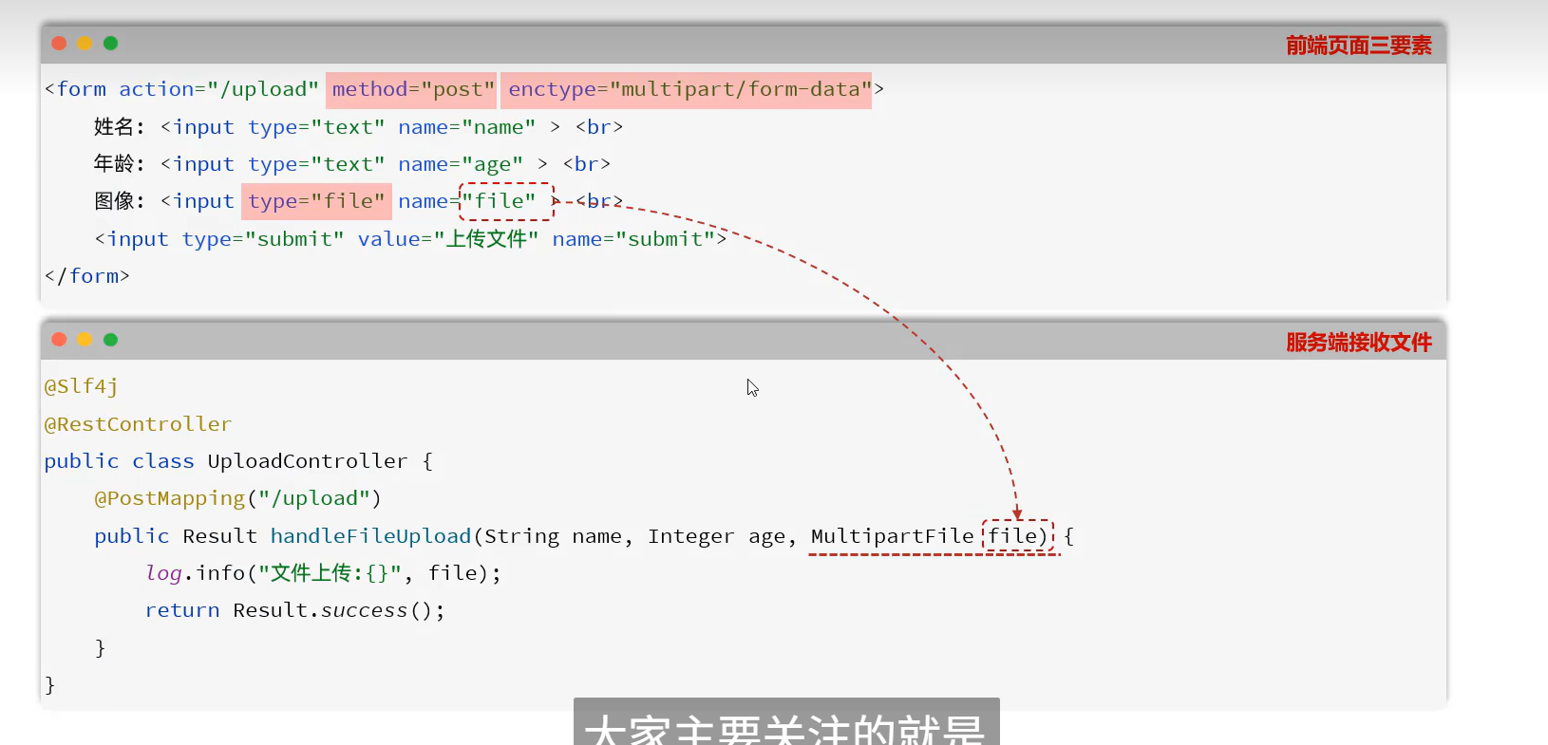
Task: Click the action="/upload" attribute of the form tag
Action: [x=218, y=89]
